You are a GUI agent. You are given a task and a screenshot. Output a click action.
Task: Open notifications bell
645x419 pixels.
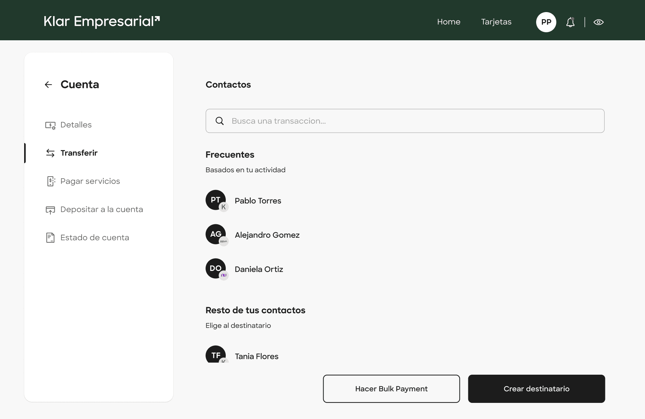(570, 22)
